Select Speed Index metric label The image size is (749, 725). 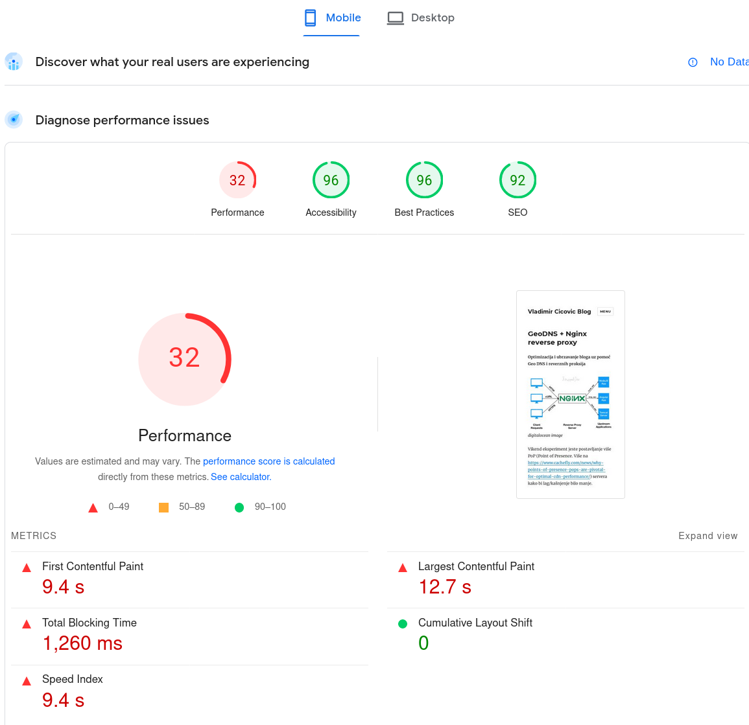pyautogui.click(x=73, y=679)
